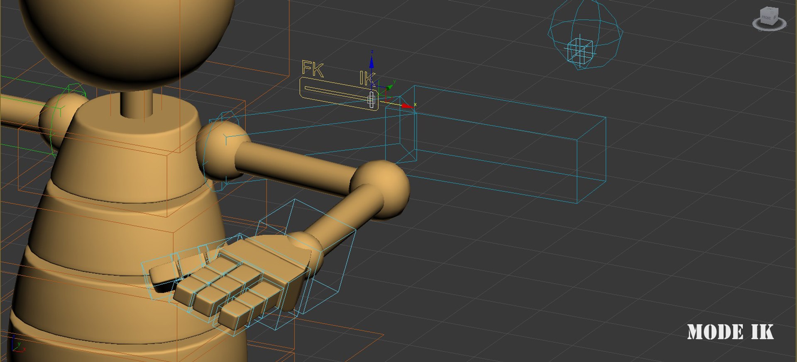Screen dimensions: 797x362
Task: Select the cyan sphere gizmo helper
Action: (x=585, y=34)
